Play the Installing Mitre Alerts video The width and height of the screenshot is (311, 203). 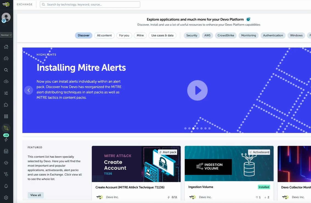pyautogui.click(x=197, y=90)
